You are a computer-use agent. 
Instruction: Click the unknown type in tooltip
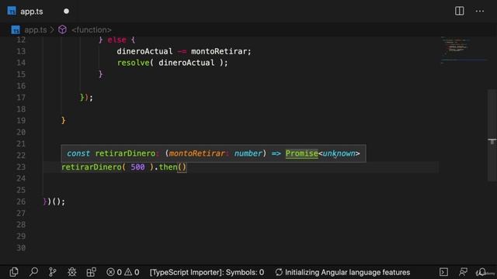(339, 153)
